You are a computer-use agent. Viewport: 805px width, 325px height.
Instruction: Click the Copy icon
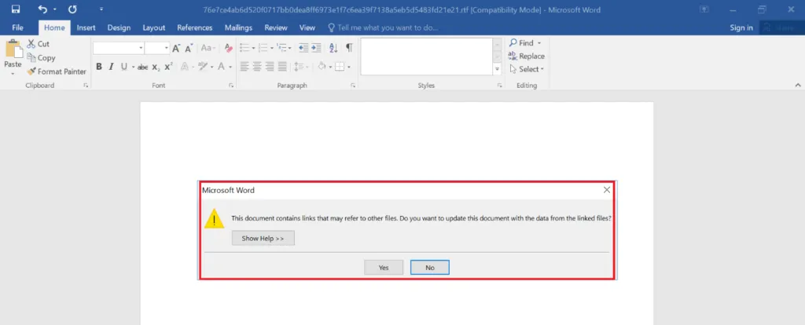(31, 58)
